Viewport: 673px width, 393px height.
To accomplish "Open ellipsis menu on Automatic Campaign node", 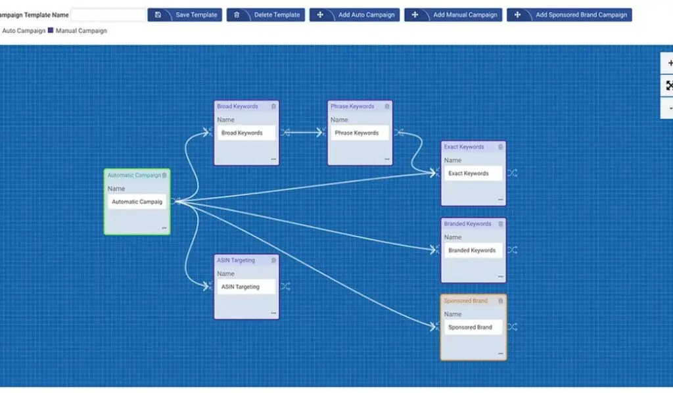I will pyautogui.click(x=164, y=228).
